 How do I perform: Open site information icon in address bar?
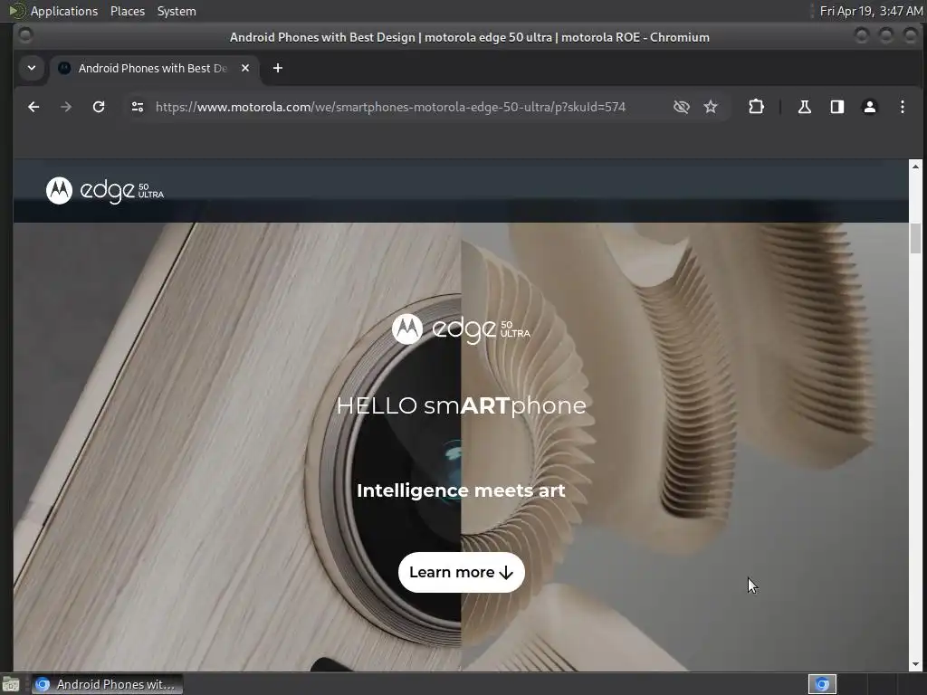click(x=138, y=107)
